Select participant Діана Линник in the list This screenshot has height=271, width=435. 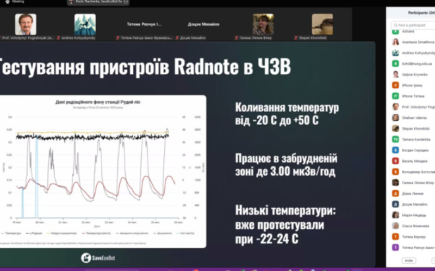[413, 193]
